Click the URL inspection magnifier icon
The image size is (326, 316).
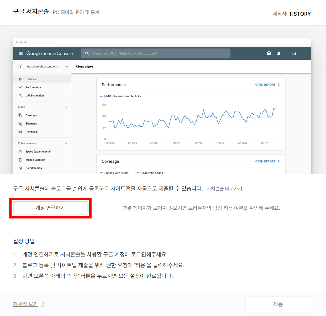20,96
